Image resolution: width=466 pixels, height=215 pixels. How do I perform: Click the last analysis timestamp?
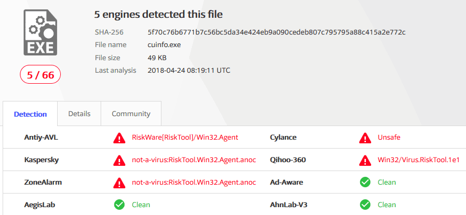[x=189, y=71]
